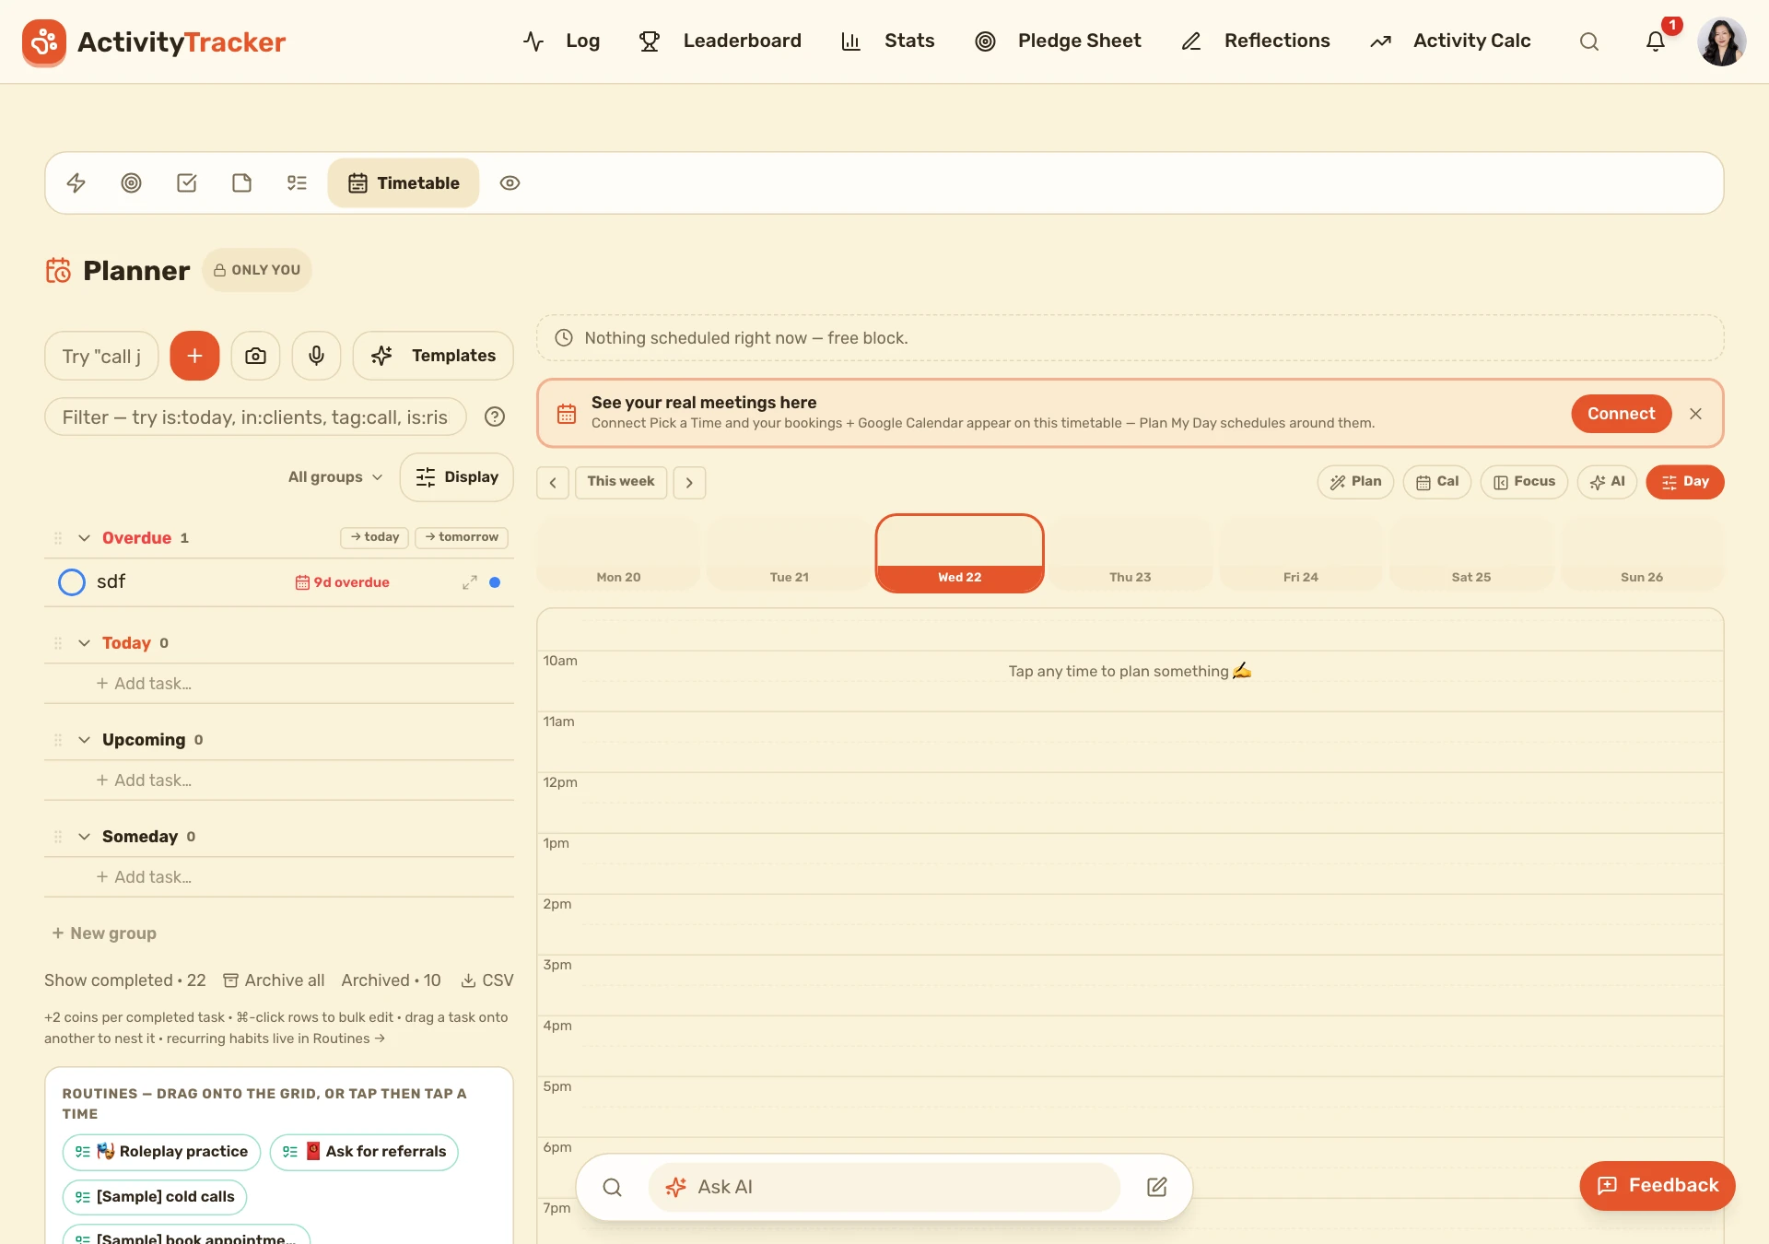Switch to Day view toggle
The image size is (1769, 1244).
point(1685,482)
